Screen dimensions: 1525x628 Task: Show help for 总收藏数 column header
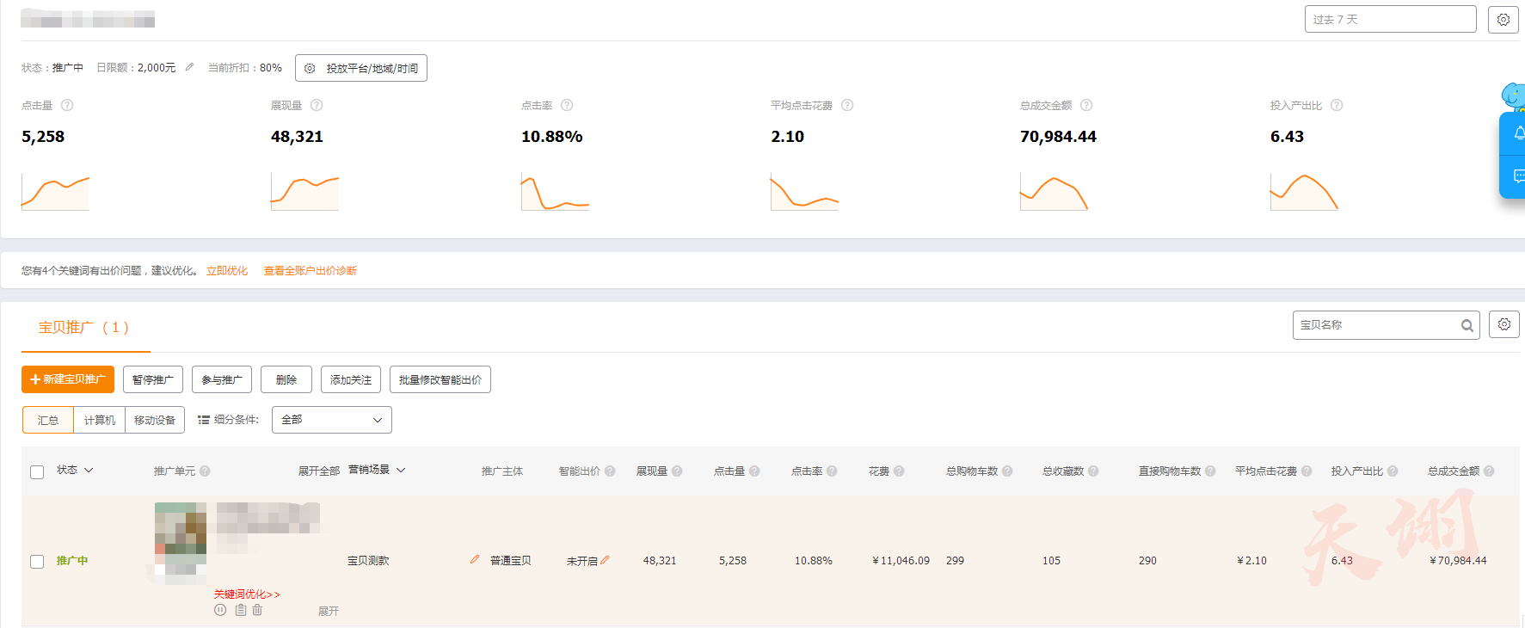click(1093, 471)
